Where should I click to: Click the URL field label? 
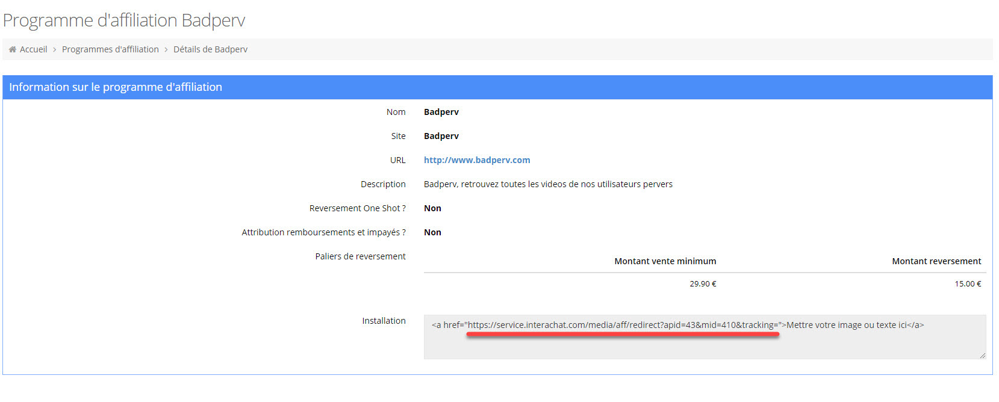(x=397, y=160)
